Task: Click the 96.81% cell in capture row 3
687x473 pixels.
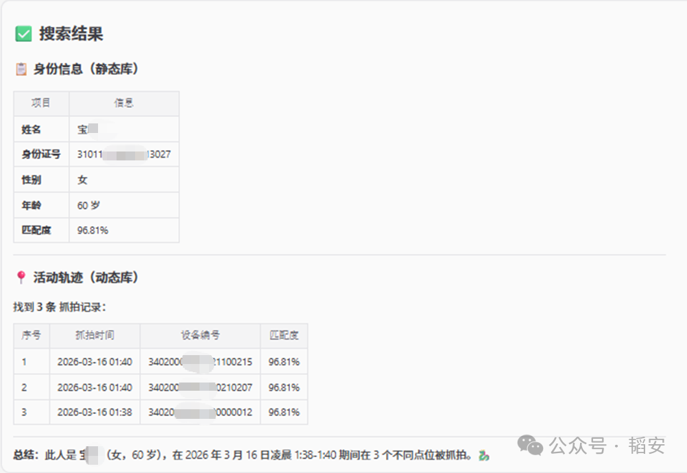Action: click(x=284, y=412)
